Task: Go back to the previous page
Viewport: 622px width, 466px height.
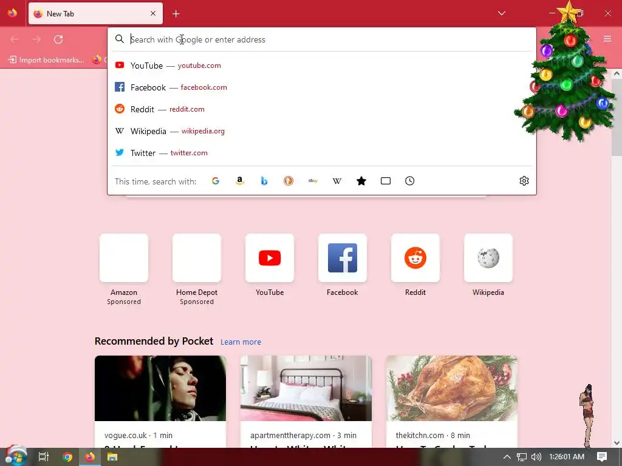Action: pyautogui.click(x=15, y=39)
